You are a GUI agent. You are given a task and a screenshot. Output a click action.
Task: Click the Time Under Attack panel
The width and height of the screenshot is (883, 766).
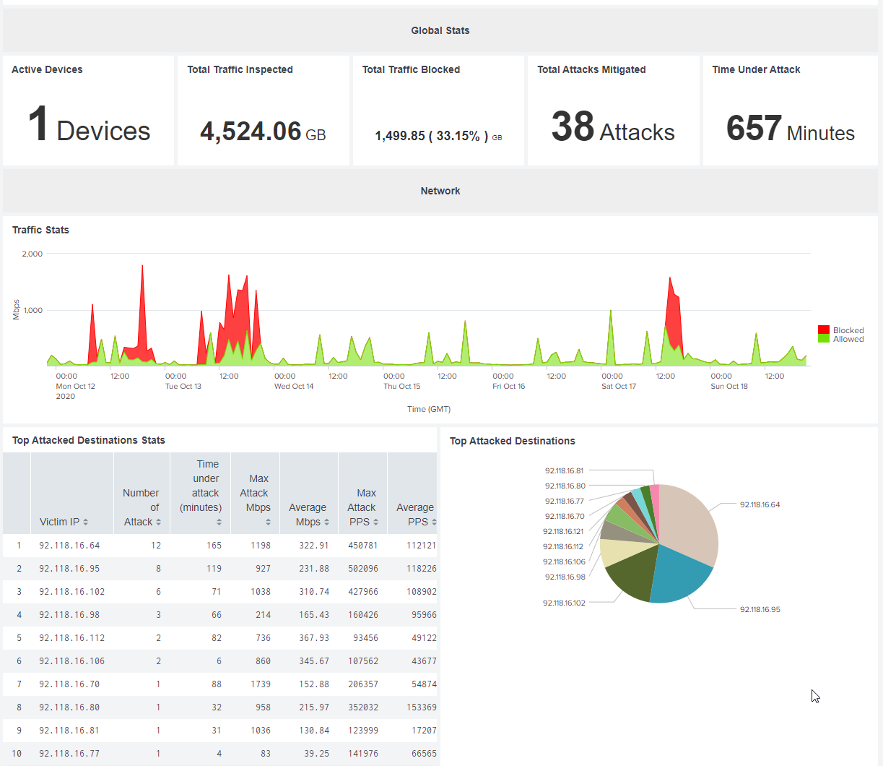coord(790,111)
